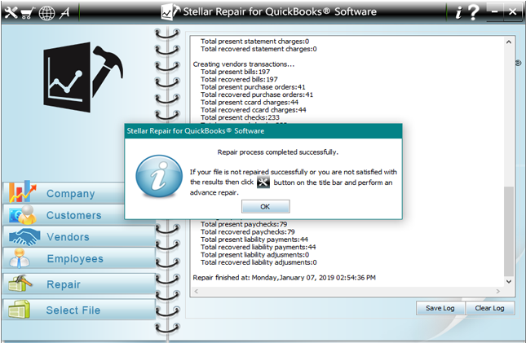Select 'Total present ccard charges:44' line

coord(250,103)
